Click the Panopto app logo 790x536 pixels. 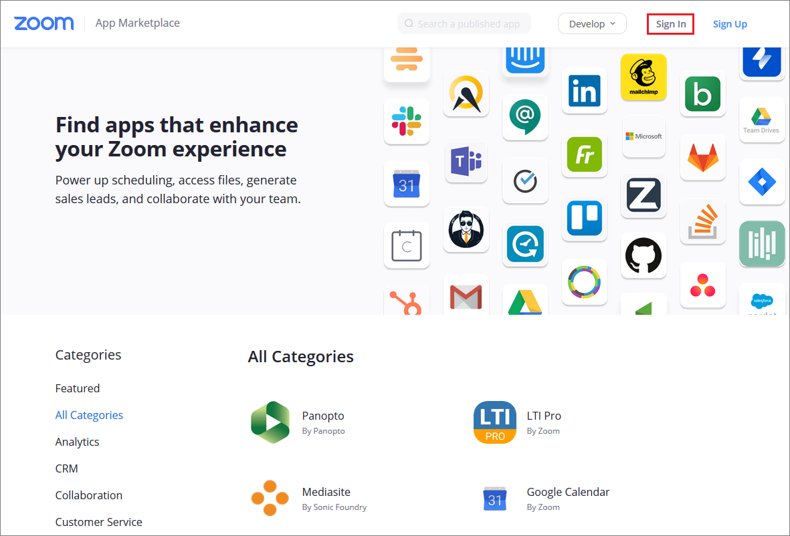click(x=270, y=422)
